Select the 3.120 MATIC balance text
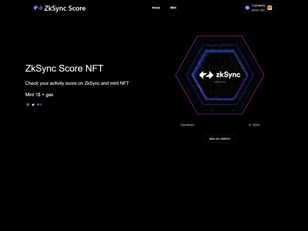 [258, 6]
